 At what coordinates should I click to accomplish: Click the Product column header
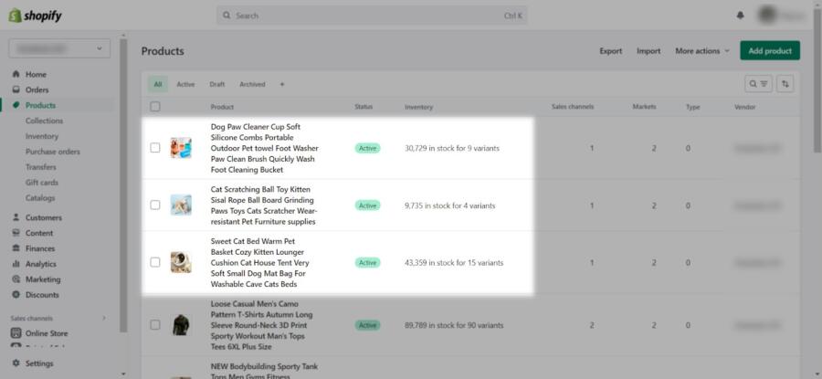click(x=222, y=107)
